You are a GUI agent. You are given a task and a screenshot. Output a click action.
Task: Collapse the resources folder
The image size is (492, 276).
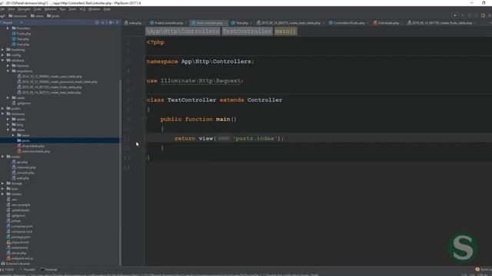point(2,113)
